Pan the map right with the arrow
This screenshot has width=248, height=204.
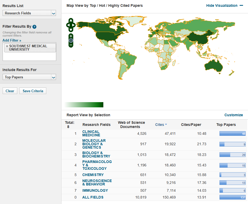74,25
